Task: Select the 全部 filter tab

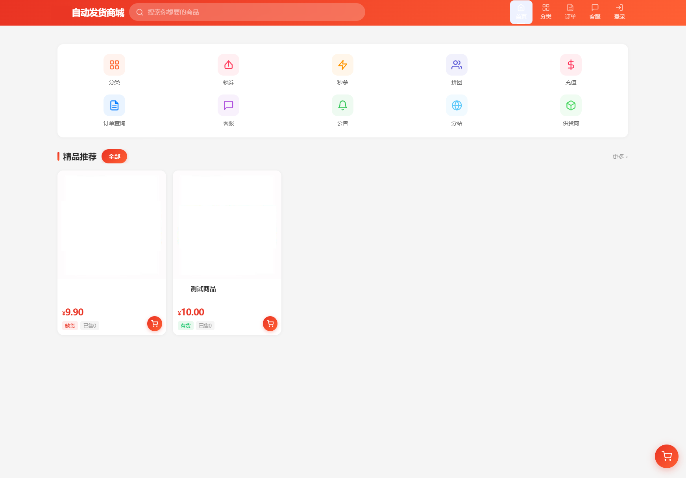Action: [x=114, y=156]
